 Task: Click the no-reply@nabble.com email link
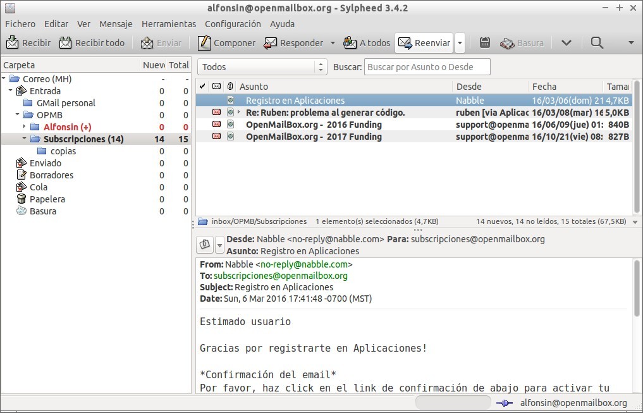tap(304, 264)
